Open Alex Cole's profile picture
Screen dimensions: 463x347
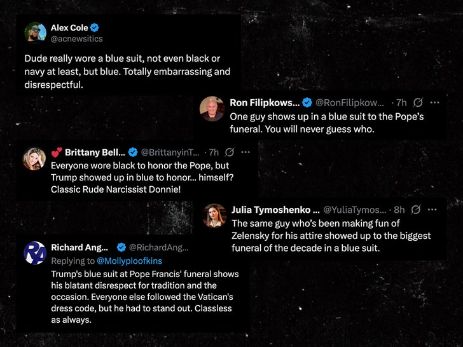(x=36, y=32)
